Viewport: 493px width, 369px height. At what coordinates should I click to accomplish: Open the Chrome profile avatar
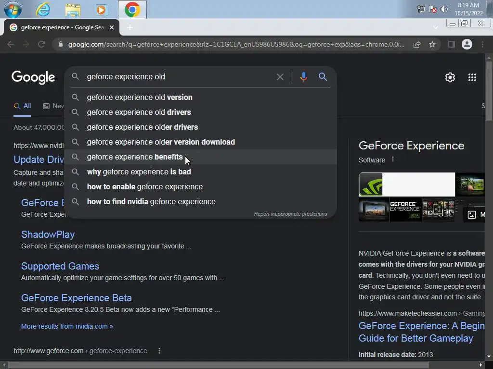click(x=467, y=44)
